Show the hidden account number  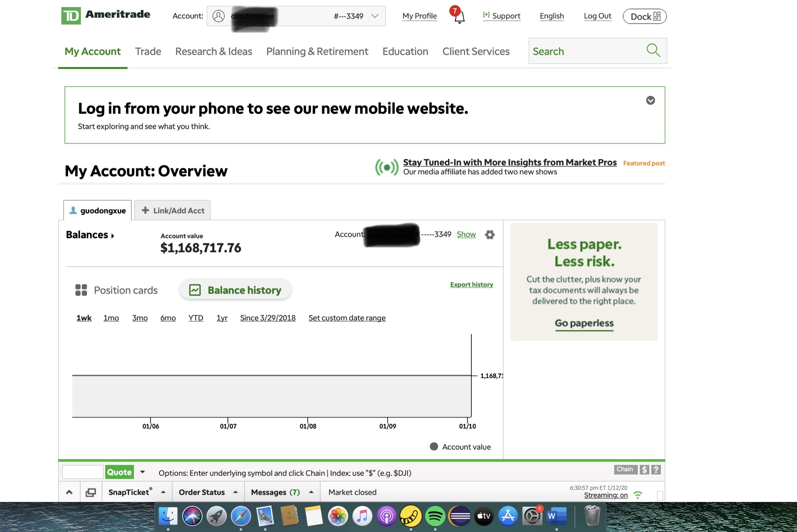(x=466, y=234)
